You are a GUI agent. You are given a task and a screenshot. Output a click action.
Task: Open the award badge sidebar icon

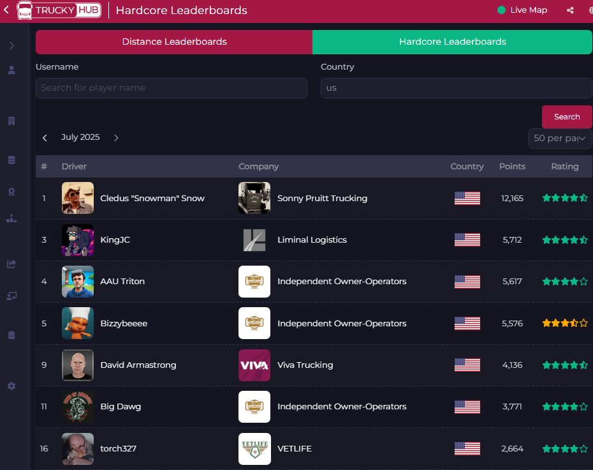(11, 192)
